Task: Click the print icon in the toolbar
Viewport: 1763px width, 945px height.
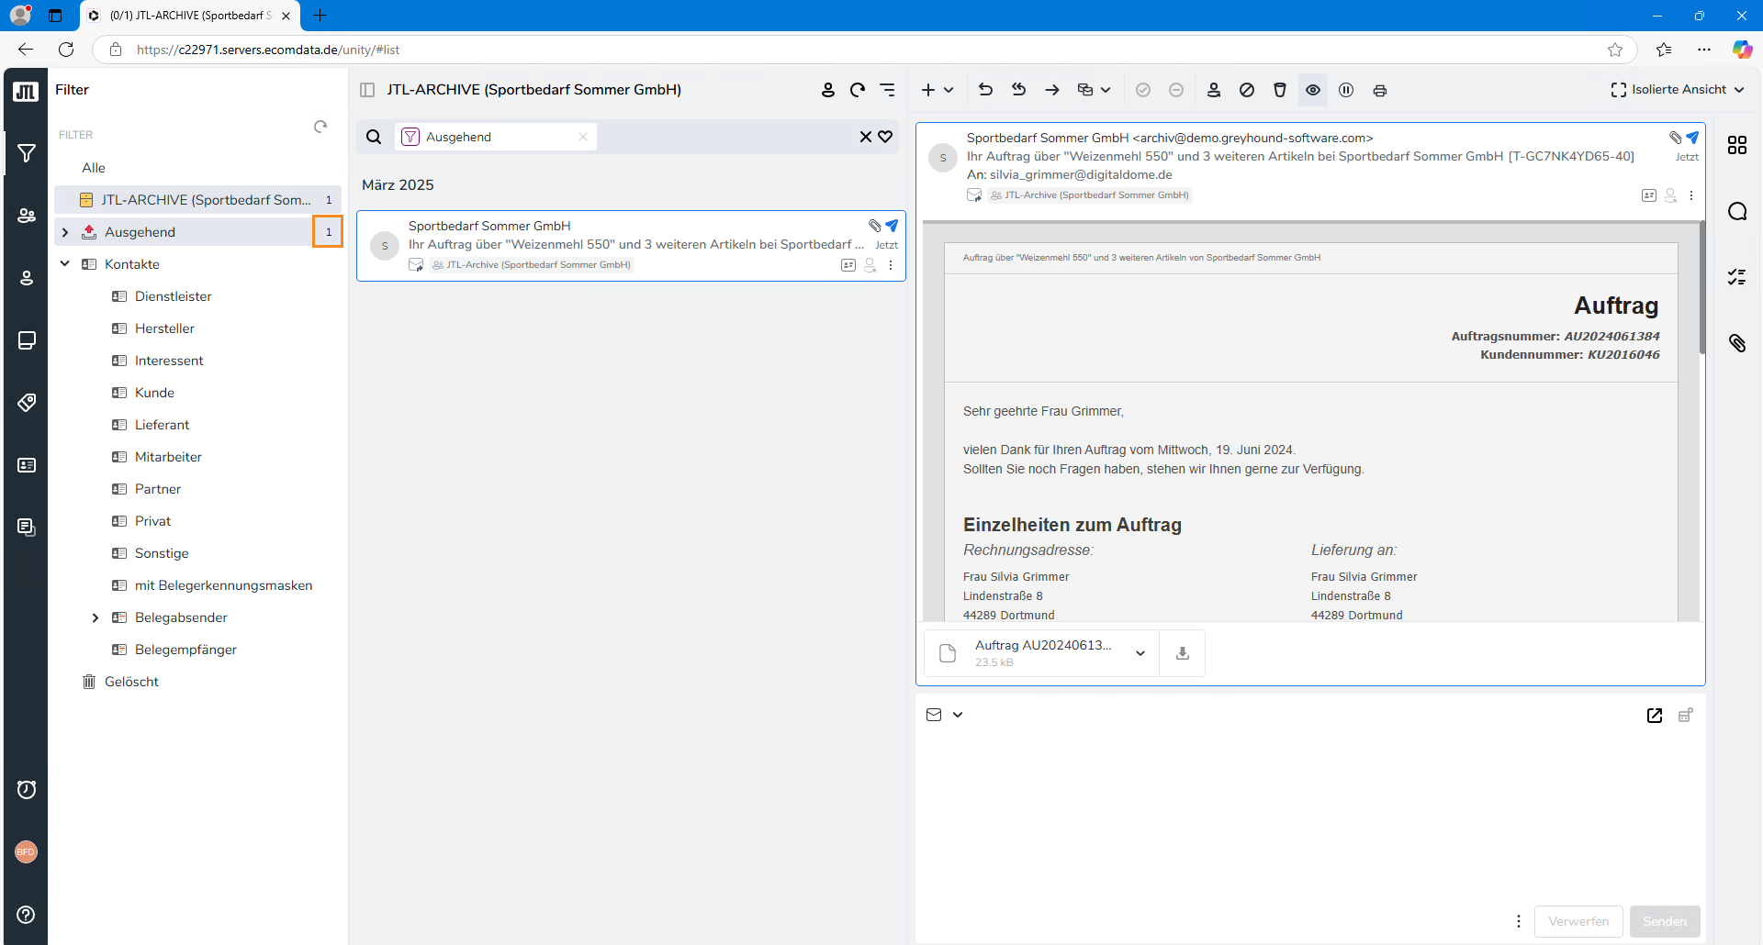Action: click(1379, 90)
